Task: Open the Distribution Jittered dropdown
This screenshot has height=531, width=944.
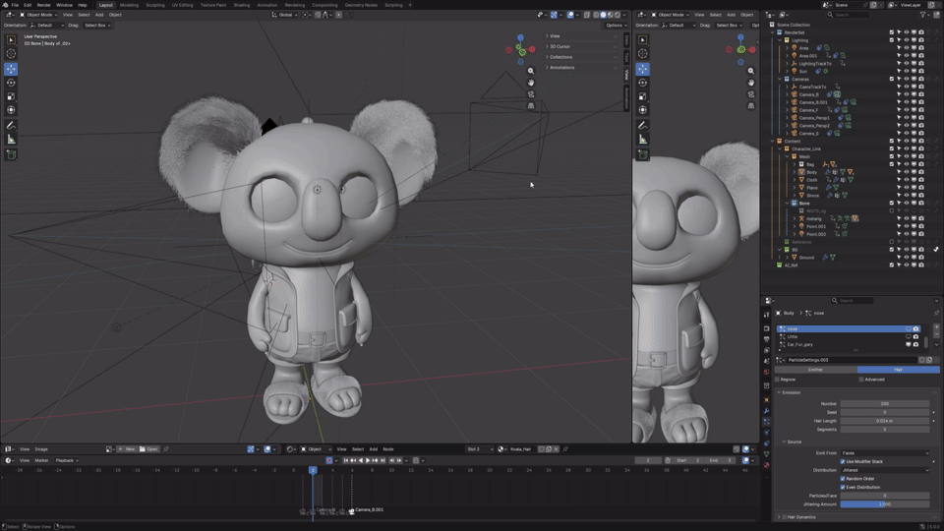Action: click(x=885, y=470)
